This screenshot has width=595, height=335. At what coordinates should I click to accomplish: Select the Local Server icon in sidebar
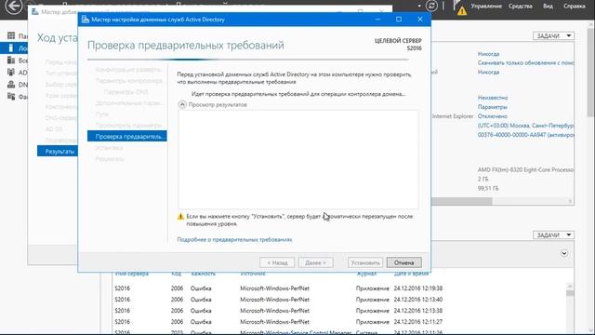(11, 47)
